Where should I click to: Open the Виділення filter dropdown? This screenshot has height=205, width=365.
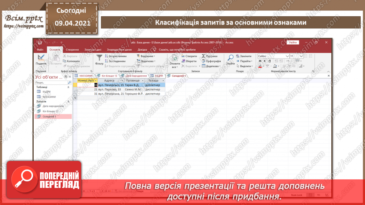(146, 56)
